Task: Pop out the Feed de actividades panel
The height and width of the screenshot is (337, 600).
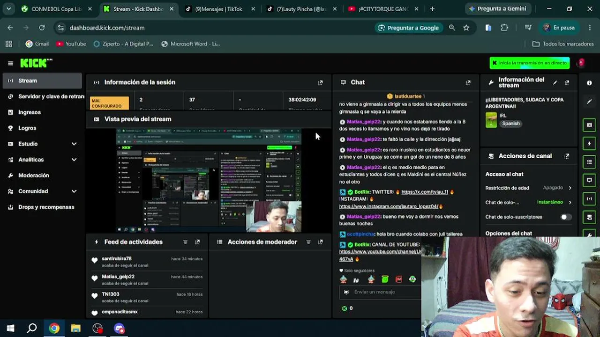Action: (197, 242)
